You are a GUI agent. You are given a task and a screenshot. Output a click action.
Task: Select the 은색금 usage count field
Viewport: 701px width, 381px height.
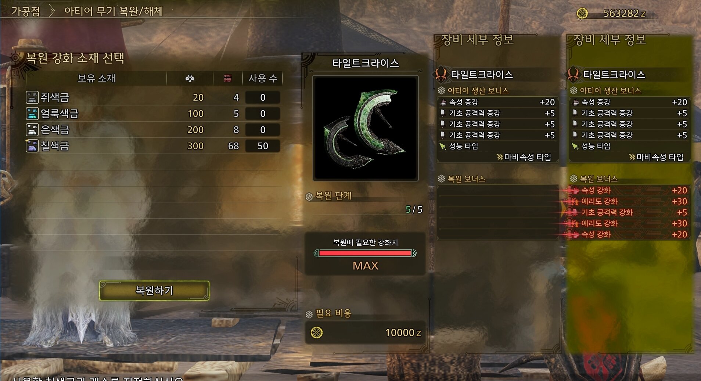point(263,130)
